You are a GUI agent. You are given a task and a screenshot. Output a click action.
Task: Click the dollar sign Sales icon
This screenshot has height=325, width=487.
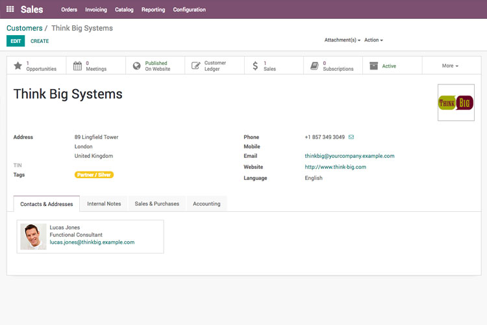point(255,66)
